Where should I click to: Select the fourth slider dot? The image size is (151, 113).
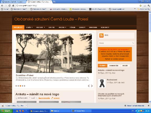coord(23,86)
